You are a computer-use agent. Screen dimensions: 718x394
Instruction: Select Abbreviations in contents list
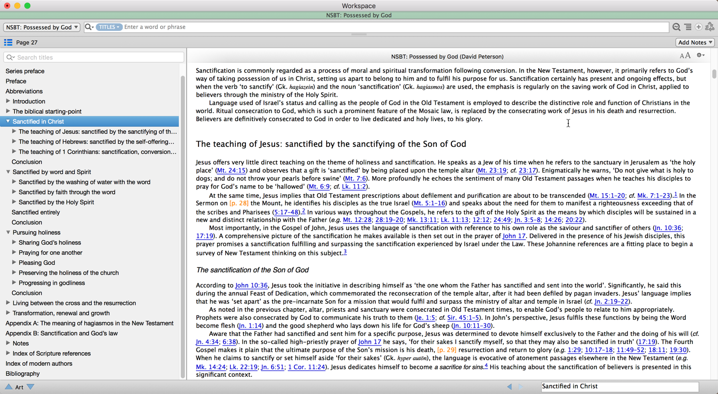pos(24,91)
